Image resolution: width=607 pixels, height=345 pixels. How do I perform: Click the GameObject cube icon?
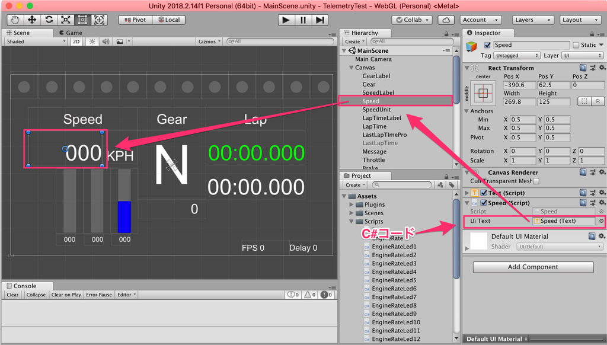tap(471, 47)
